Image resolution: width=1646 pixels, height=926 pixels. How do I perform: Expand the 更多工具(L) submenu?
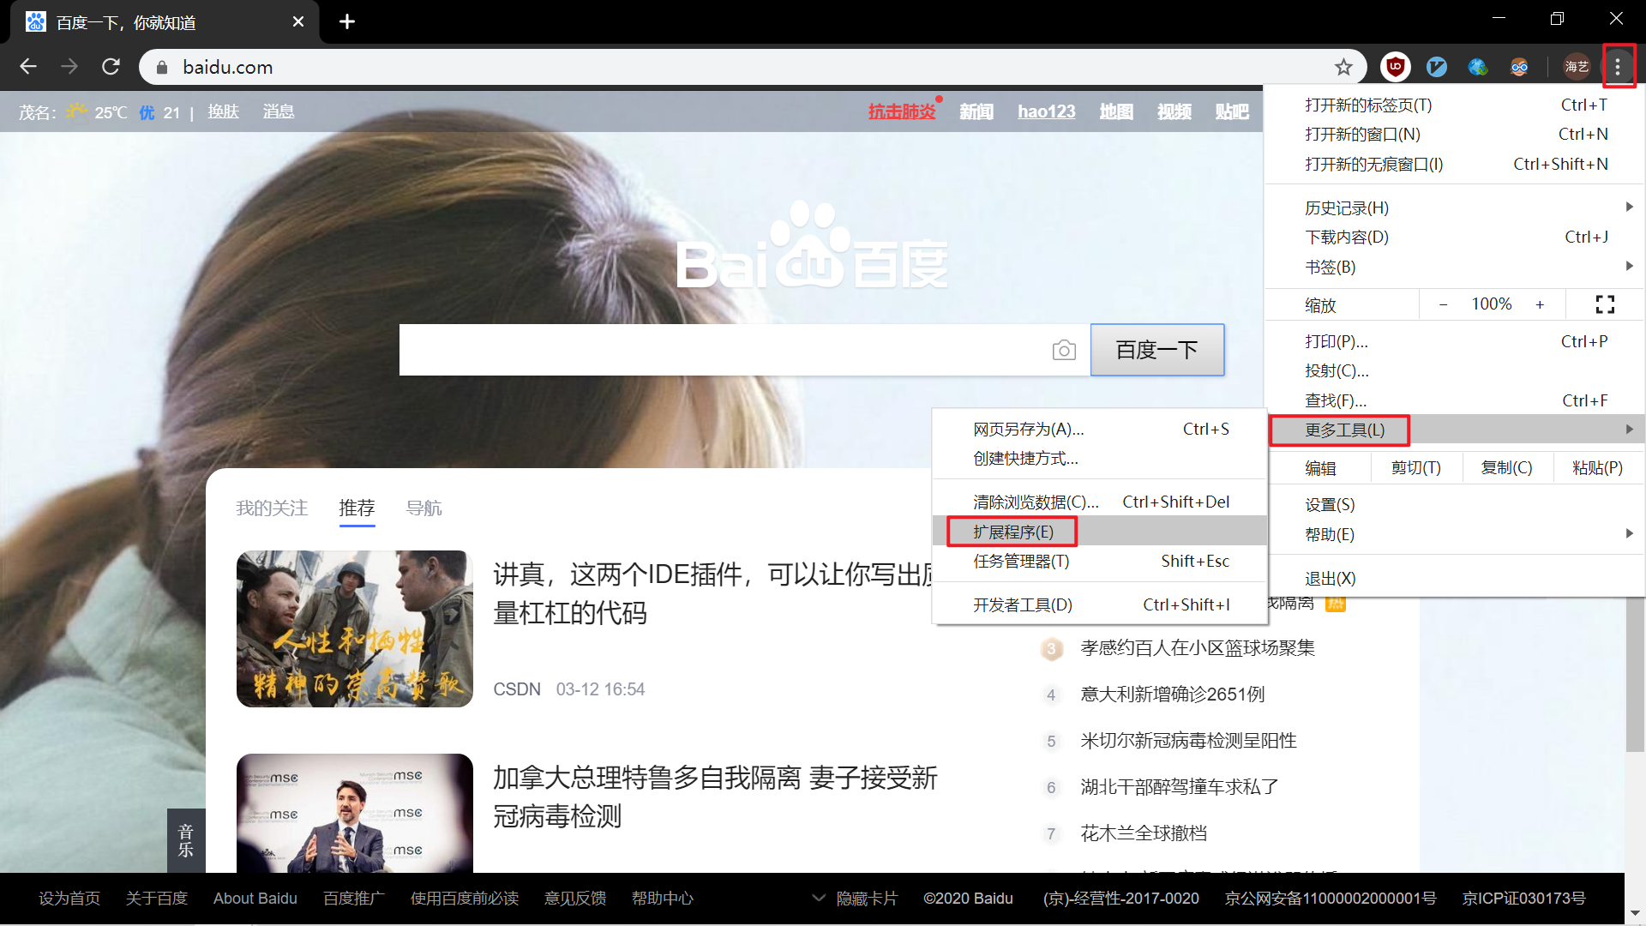click(x=1456, y=430)
